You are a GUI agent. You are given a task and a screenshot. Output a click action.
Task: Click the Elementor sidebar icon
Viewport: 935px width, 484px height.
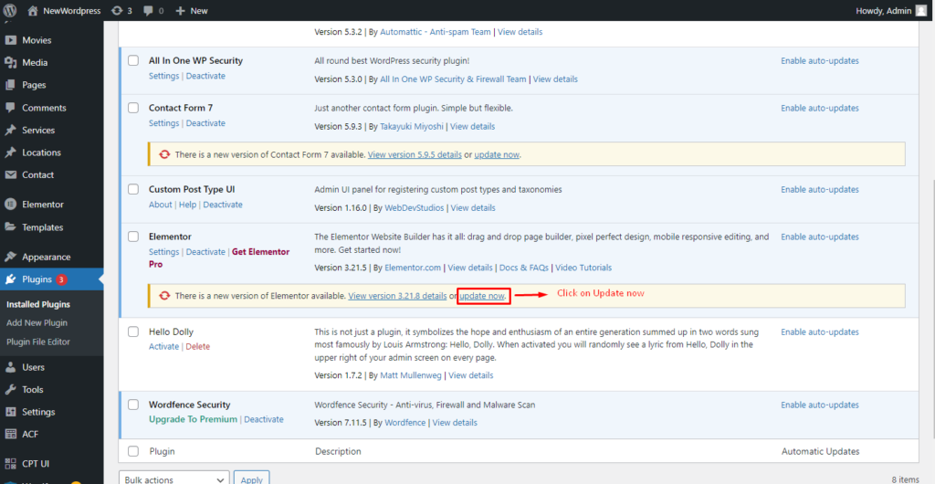pos(11,205)
